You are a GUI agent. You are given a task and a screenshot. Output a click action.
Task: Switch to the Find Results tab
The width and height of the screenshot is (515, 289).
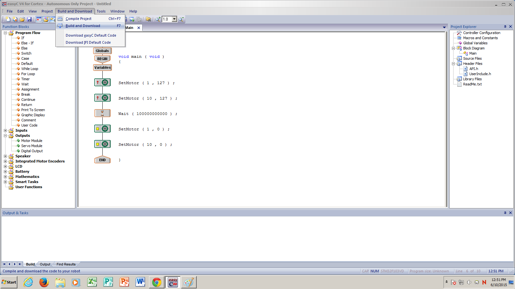pos(66,264)
